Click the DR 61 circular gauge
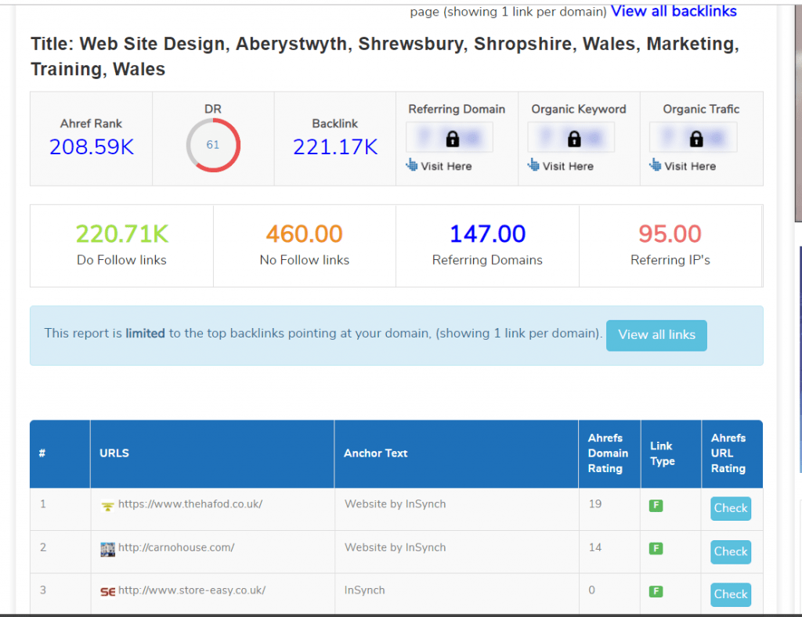 click(213, 145)
